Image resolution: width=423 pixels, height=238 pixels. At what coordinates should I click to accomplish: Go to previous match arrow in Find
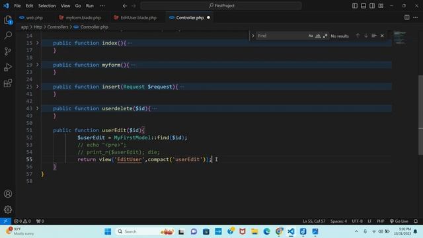coord(358,36)
